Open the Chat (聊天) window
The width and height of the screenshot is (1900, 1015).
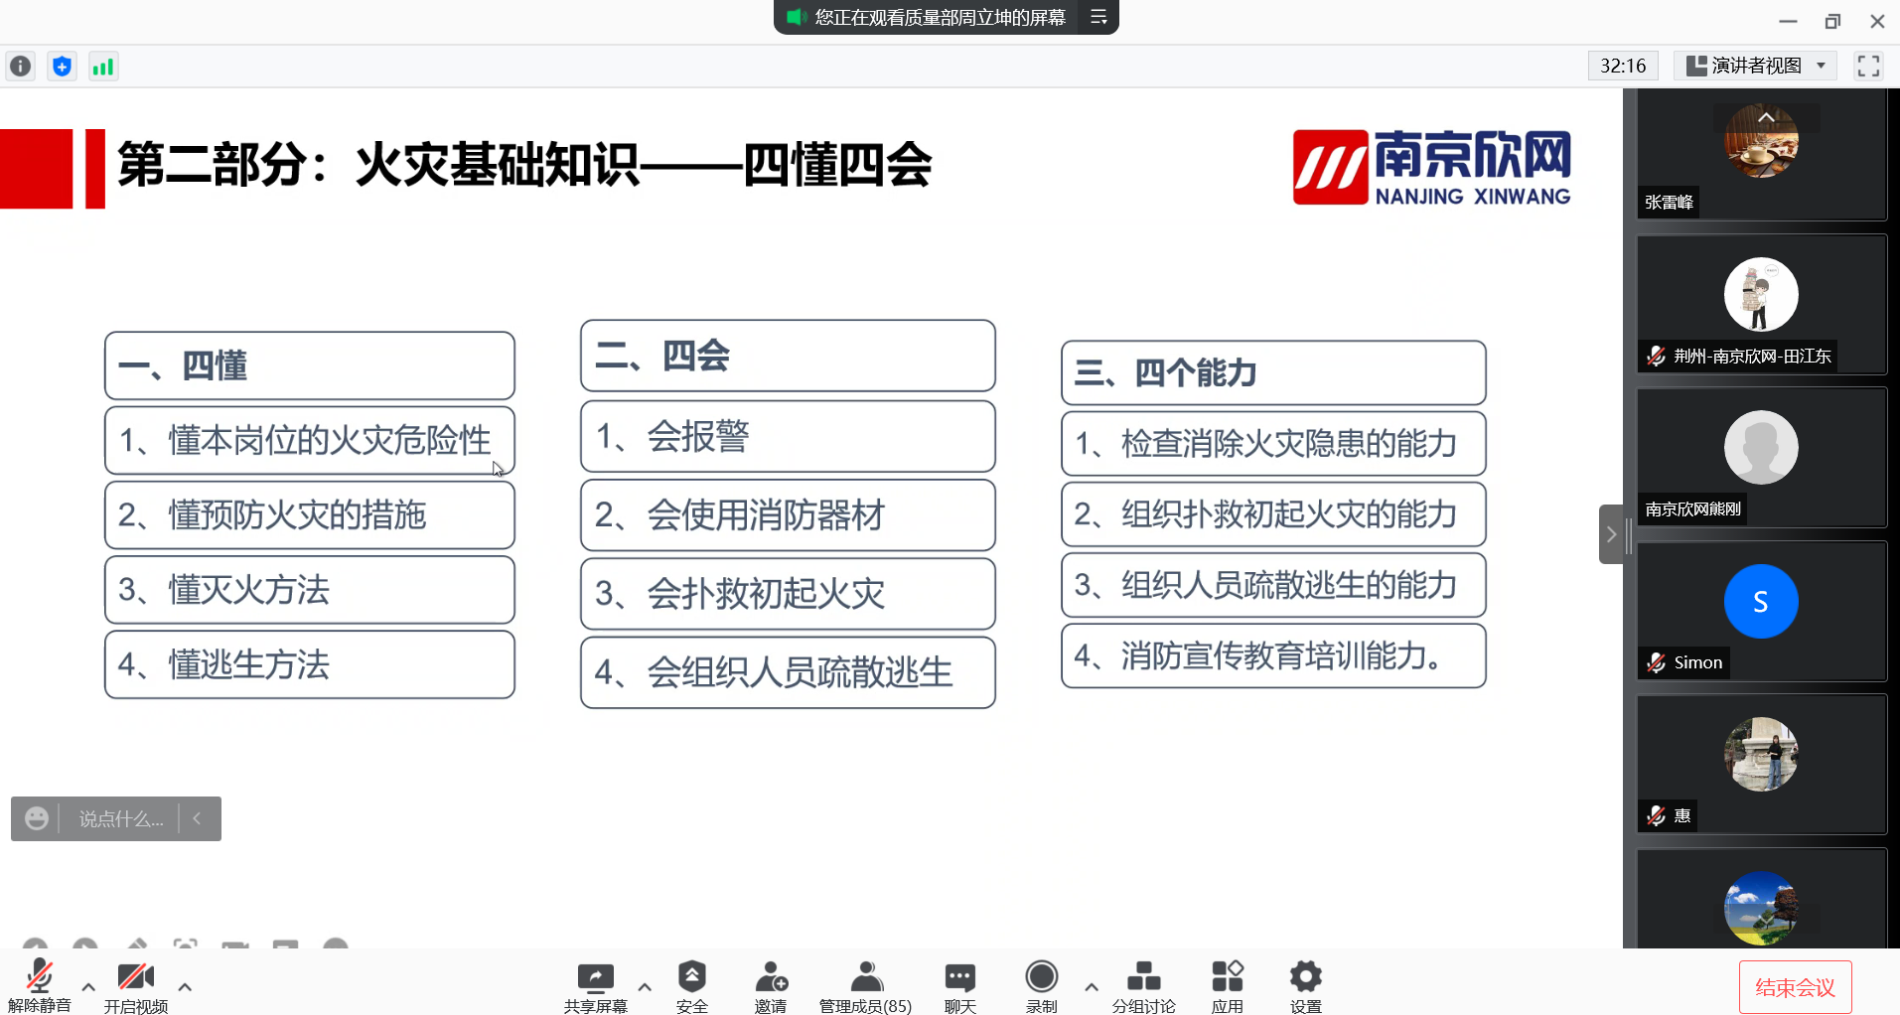click(959, 985)
